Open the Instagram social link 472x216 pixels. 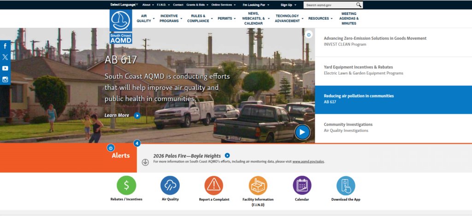pyautogui.click(x=5, y=79)
